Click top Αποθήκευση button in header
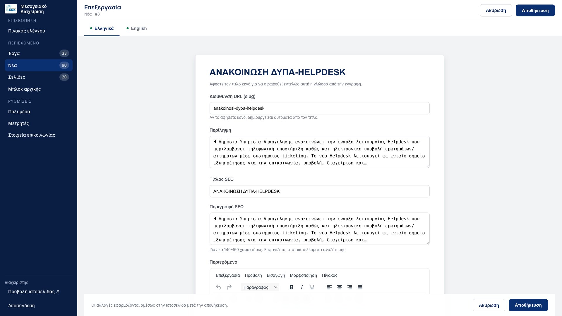The width and height of the screenshot is (562, 316). [535, 11]
